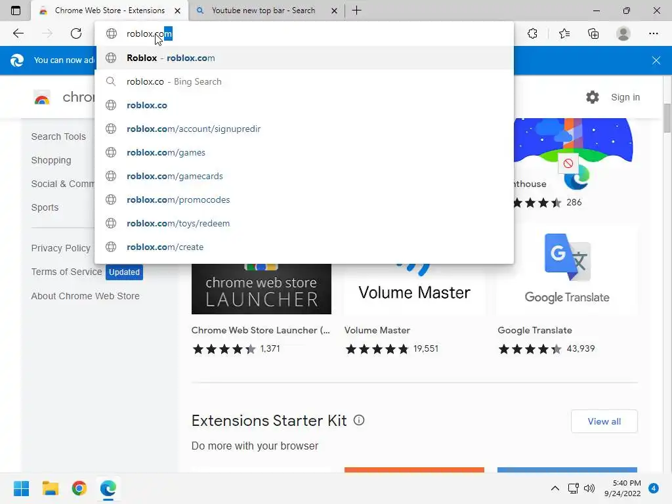Choose the roblox.com/gamecards suggestion
The image size is (672, 504).
(x=304, y=176)
